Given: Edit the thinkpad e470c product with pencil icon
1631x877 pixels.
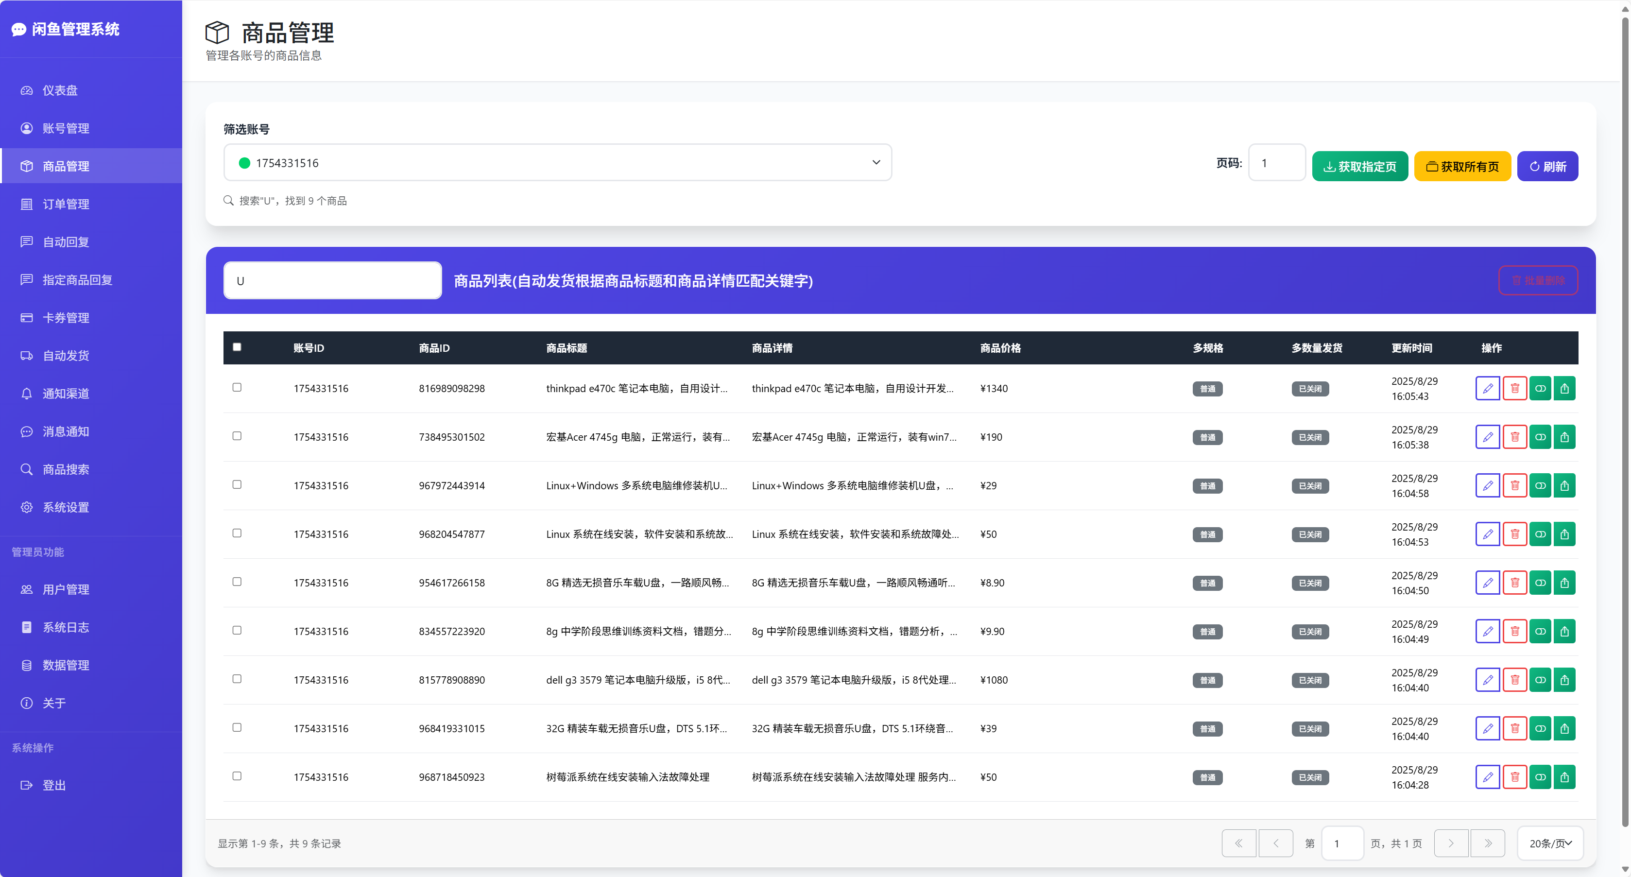Looking at the screenshot, I should (x=1488, y=388).
